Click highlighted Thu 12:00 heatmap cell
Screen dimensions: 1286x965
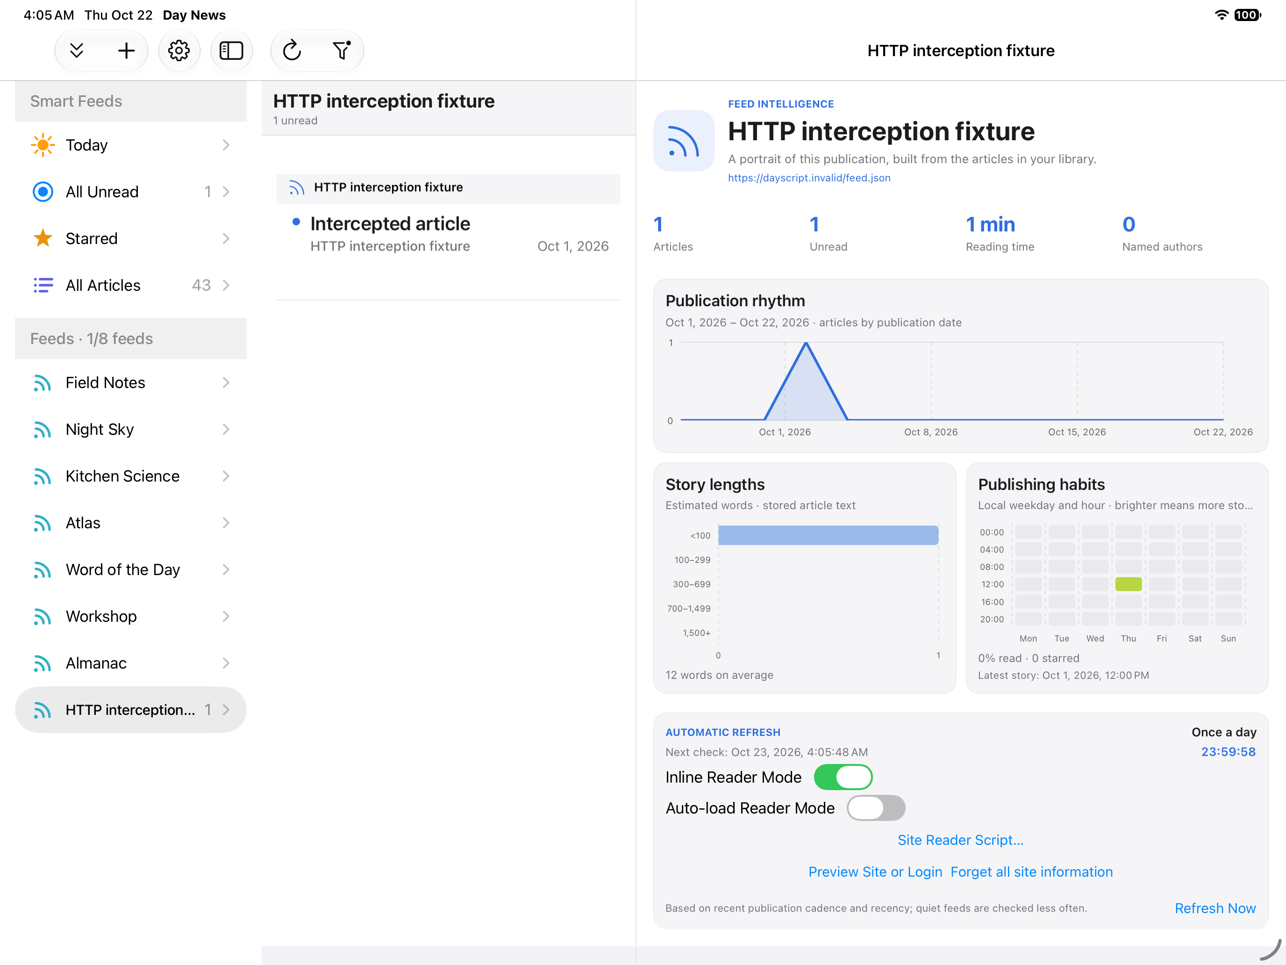1129,584
